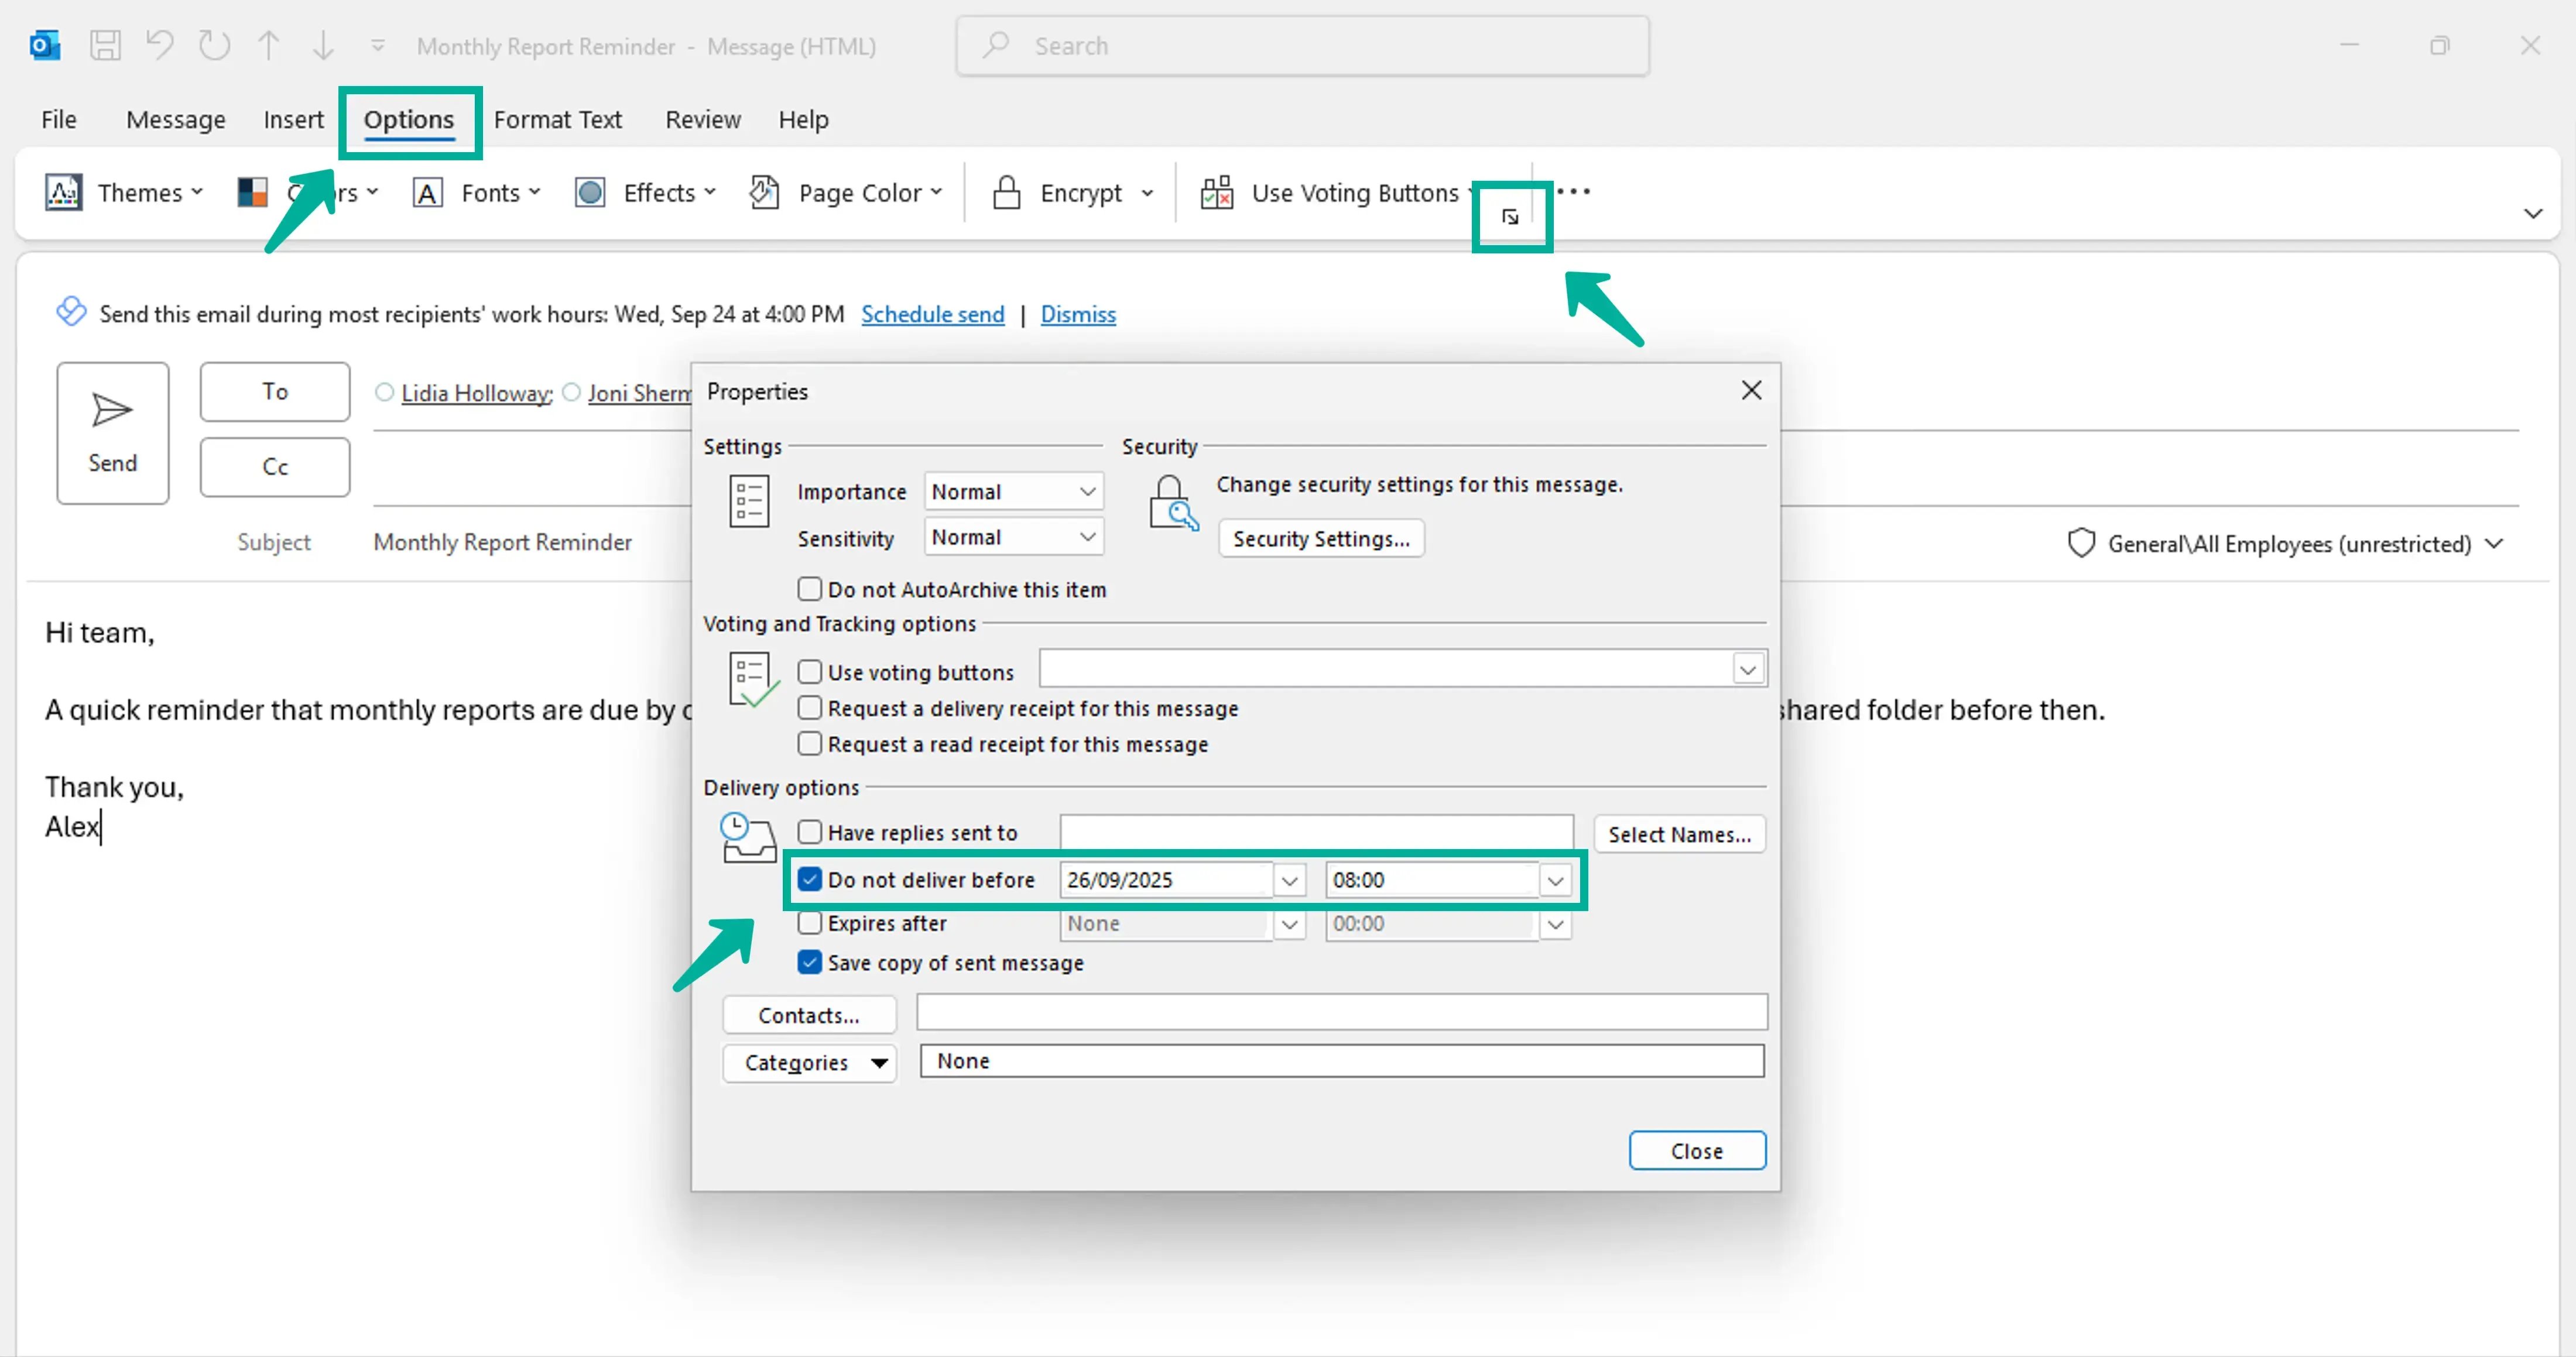
Task: Click the To recipients button
Action: 275,391
